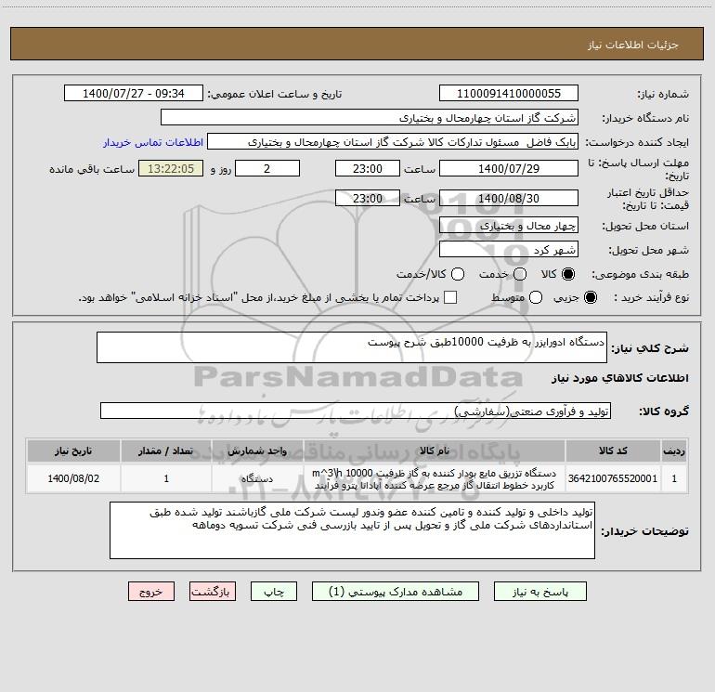Click the price validity time 23:00 field
The height and width of the screenshot is (692, 715).
pyautogui.click(x=368, y=198)
